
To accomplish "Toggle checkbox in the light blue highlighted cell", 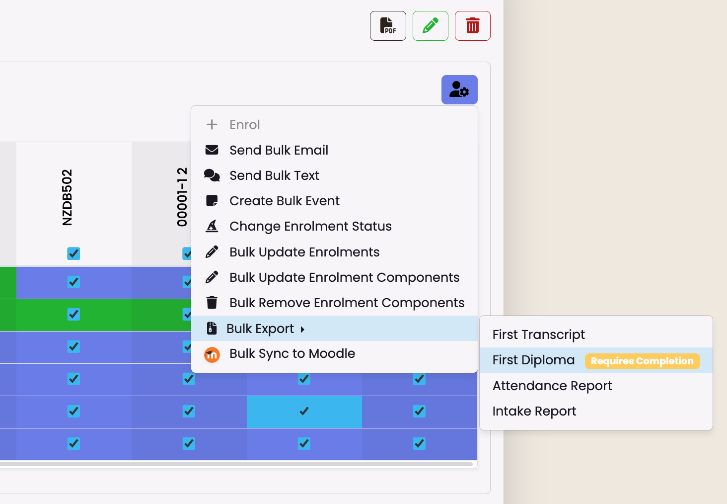I will coord(304,411).
